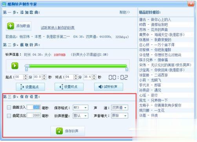Screen dimensions: 197x142
Task: Click the 曲尾淡出 milliseconds field showing 2000
Action: coord(34,115)
